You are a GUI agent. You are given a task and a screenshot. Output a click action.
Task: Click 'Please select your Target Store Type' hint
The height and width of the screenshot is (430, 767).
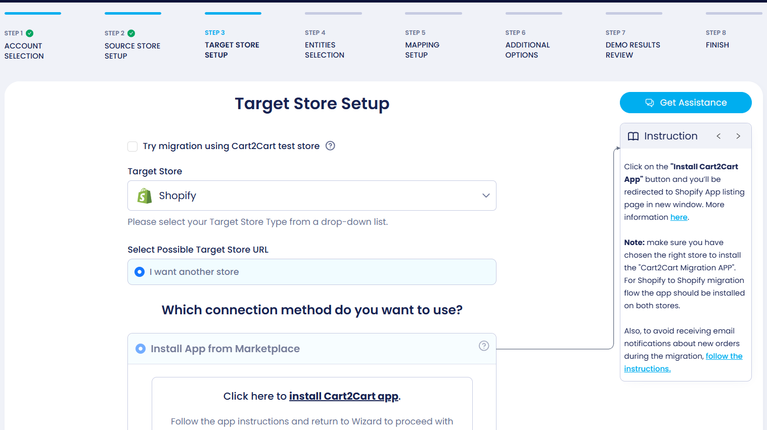[258, 222]
